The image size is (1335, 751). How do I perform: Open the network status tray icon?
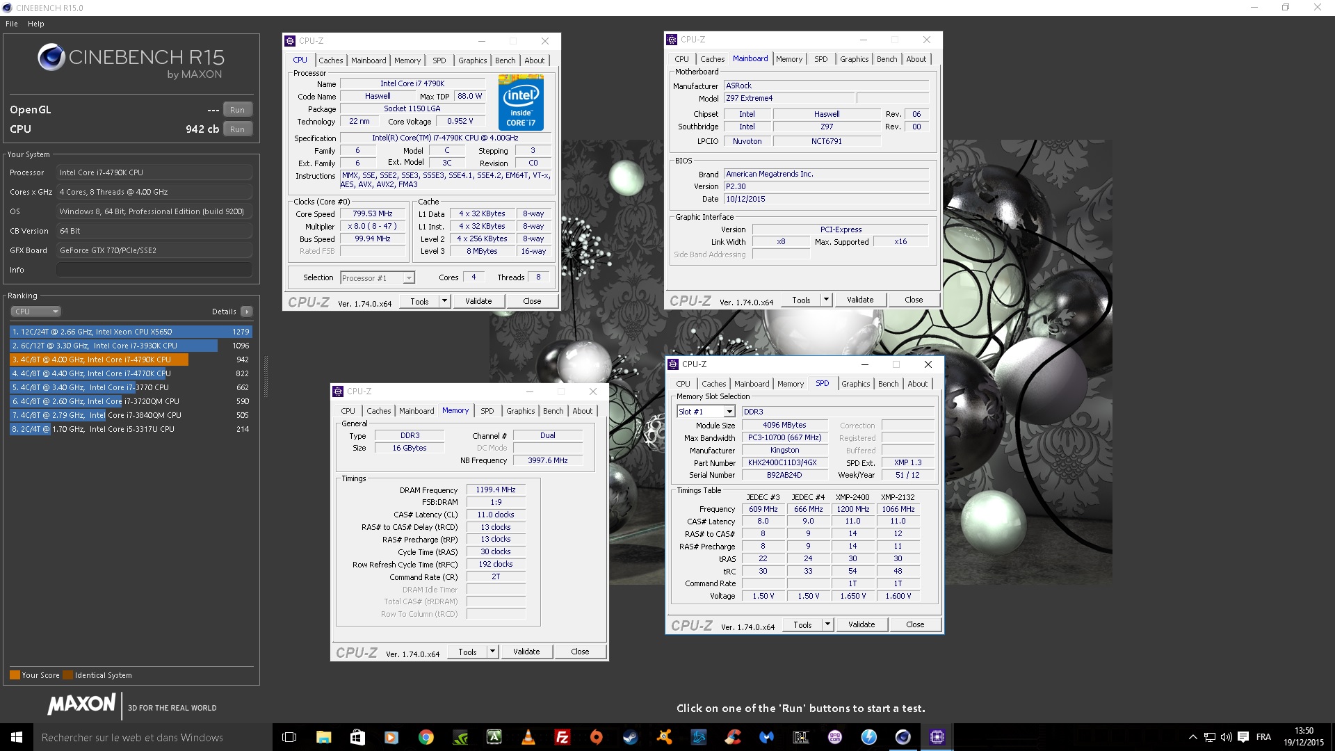tap(1210, 737)
